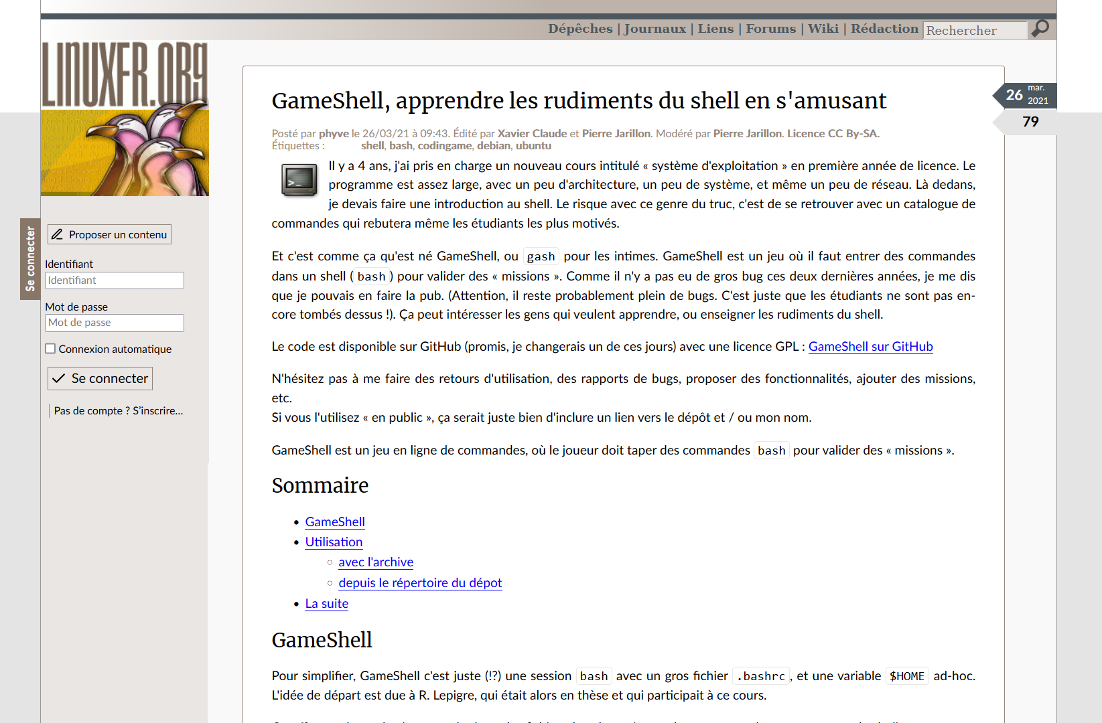Click the article title GameShell heading
The height and width of the screenshot is (723, 1102).
click(579, 100)
